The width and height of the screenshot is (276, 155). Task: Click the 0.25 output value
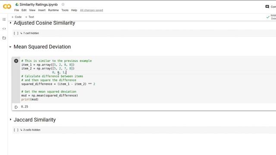tap(25, 107)
